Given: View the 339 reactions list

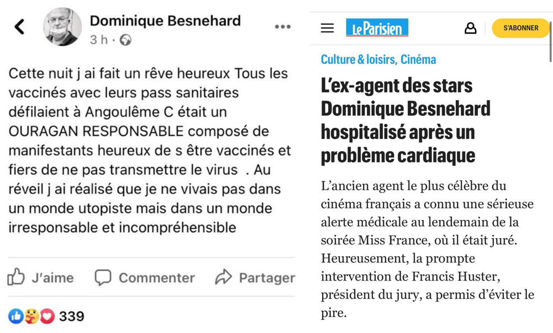Looking at the screenshot, I should 72,316.
